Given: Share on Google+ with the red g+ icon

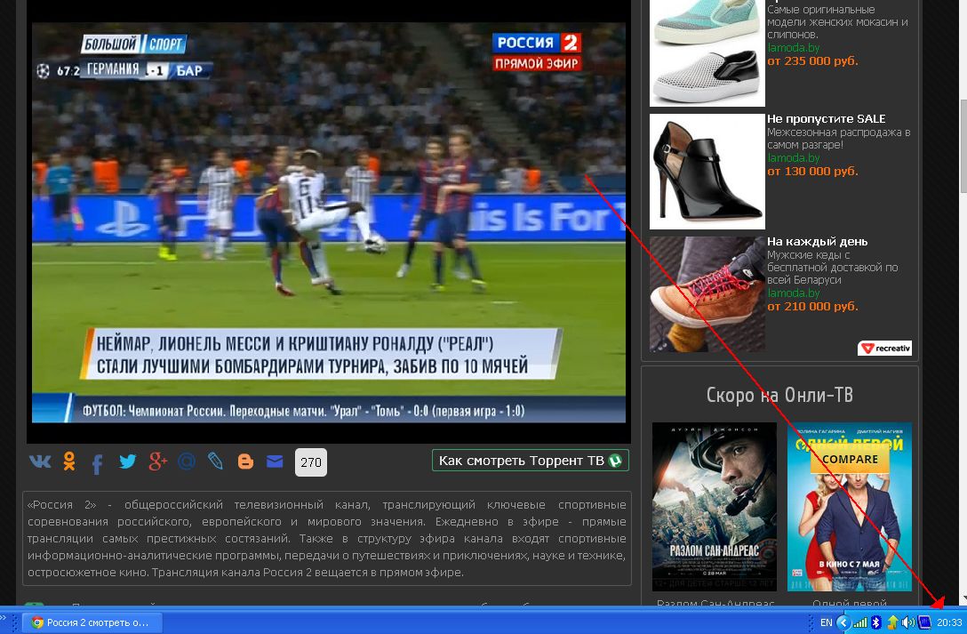Looking at the screenshot, I should tap(158, 461).
